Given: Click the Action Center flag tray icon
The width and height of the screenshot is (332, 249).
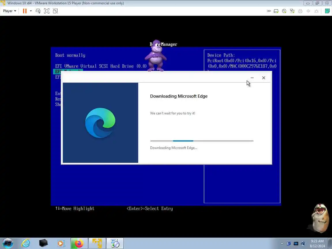Looking at the screenshot, I should (289, 244).
